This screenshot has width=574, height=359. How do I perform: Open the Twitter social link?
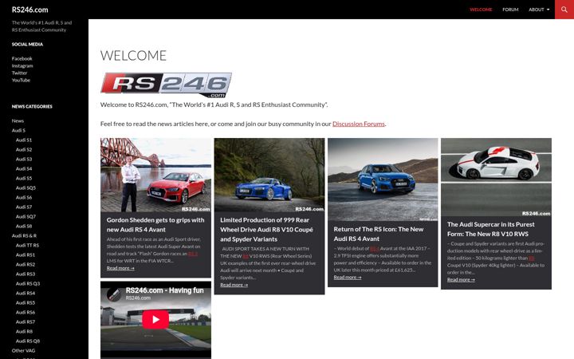coord(19,73)
